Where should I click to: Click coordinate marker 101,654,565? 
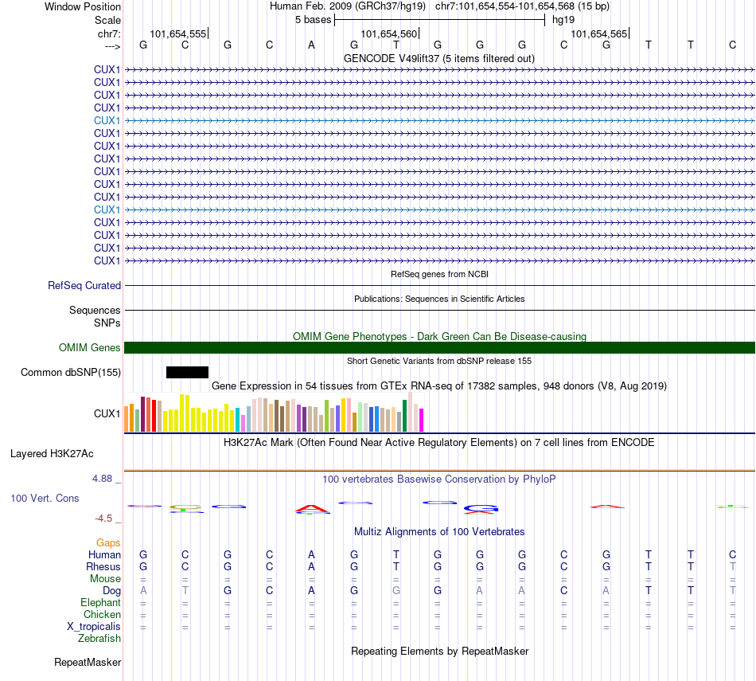[598, 33]
